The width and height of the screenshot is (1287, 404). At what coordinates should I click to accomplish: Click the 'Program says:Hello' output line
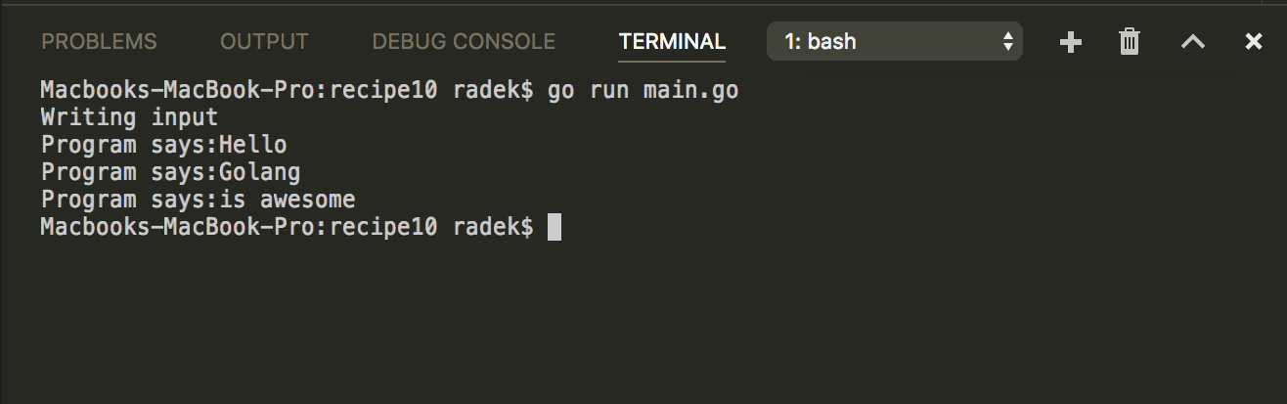pos(163,146)
